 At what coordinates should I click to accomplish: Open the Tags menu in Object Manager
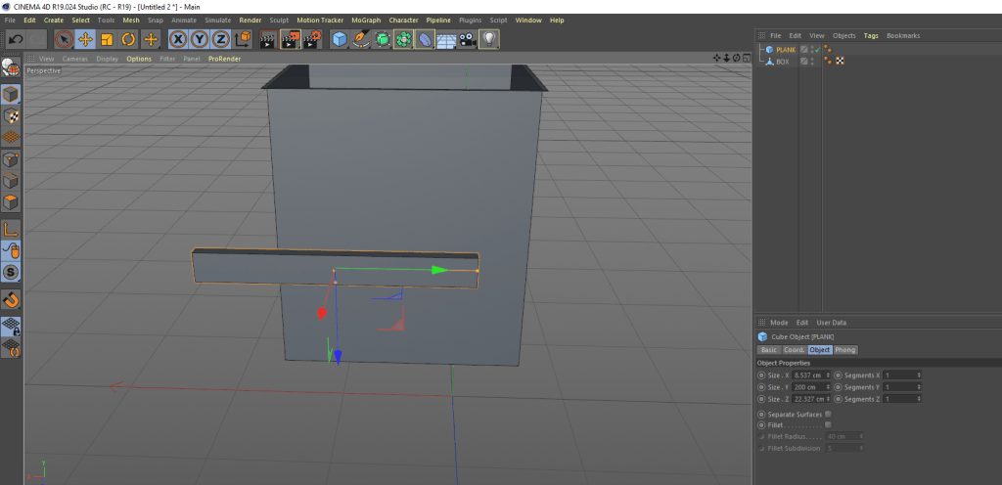[870, 35]
